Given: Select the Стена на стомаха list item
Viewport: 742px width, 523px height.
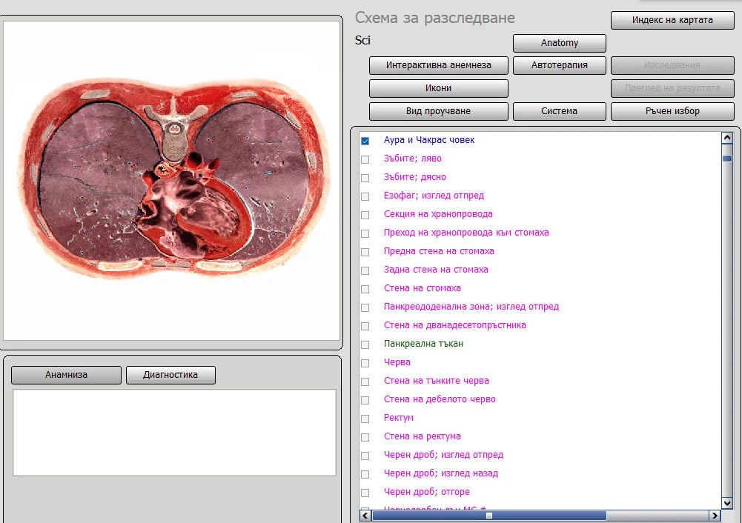Looking at the screenshot, I should click(422, 288).
